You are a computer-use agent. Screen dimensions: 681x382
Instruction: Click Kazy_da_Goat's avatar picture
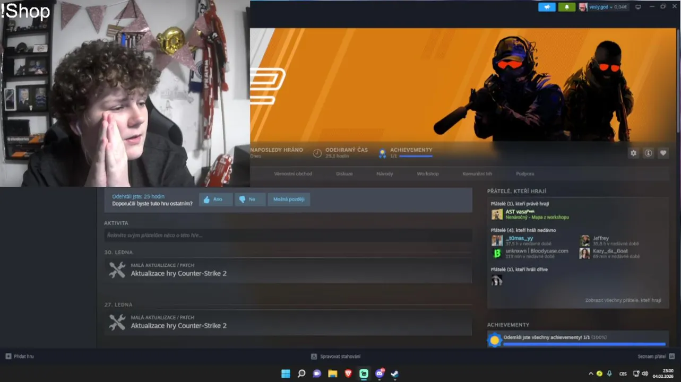tap(585, 253)
